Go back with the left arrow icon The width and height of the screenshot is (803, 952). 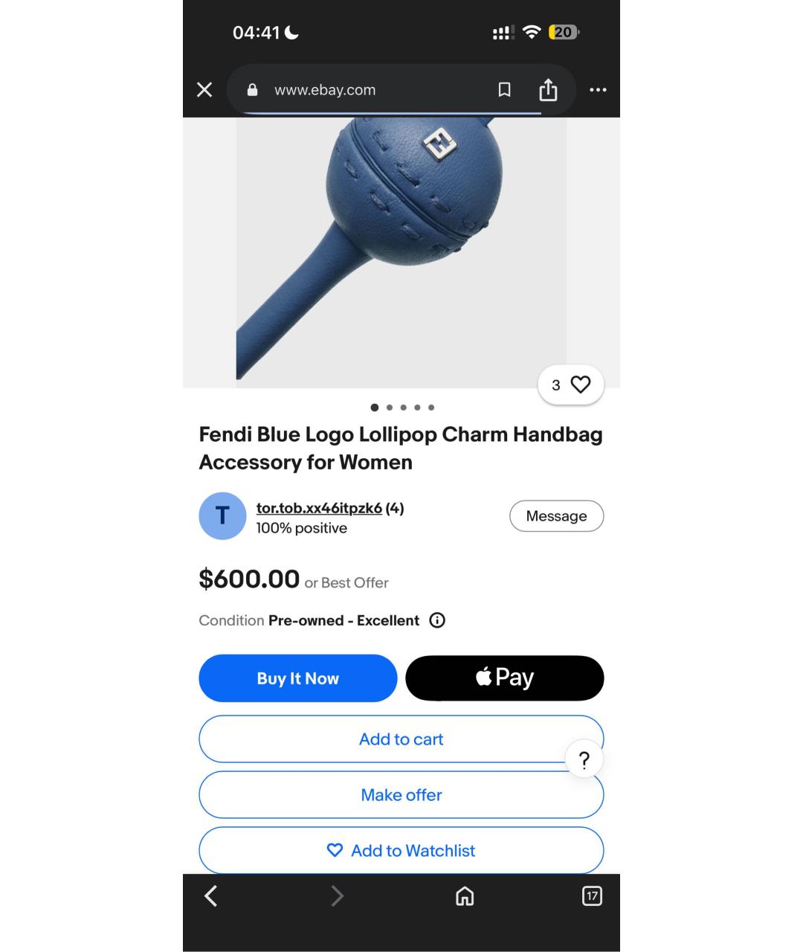(211, 896)
